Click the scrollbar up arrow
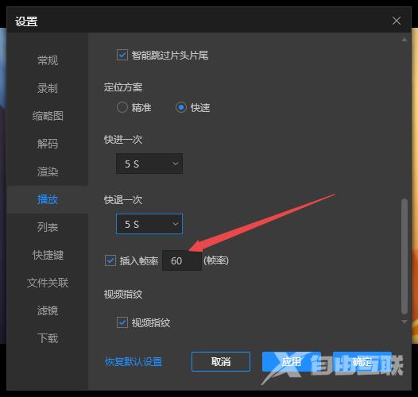Image resolution: width=418 pixels, height=397 pixels. click(404, 40)
